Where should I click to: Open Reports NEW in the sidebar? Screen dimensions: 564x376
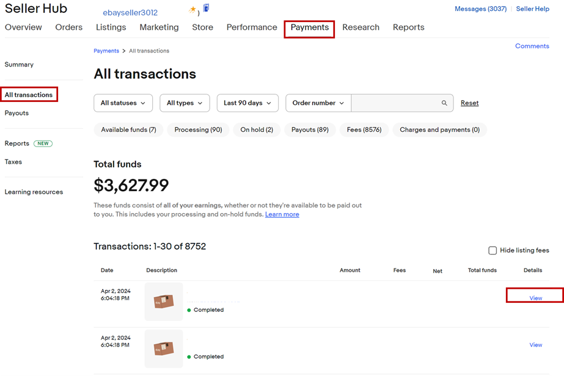tap(29, 143)
